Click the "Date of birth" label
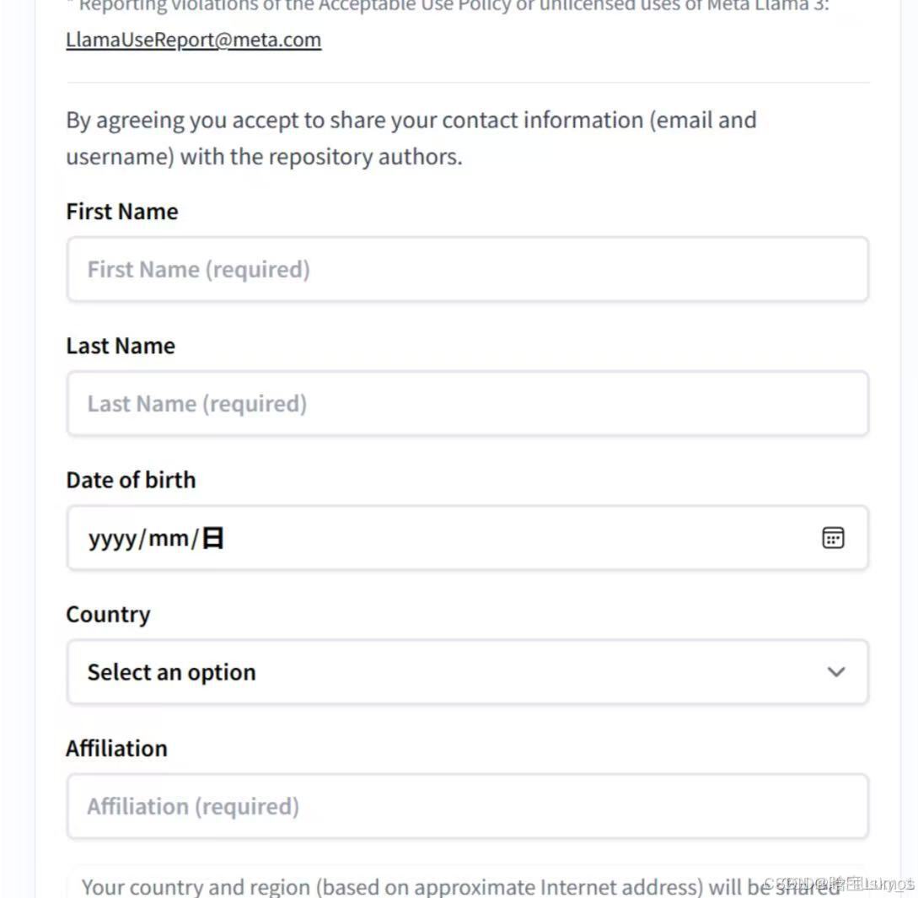 tap(131, 480)
